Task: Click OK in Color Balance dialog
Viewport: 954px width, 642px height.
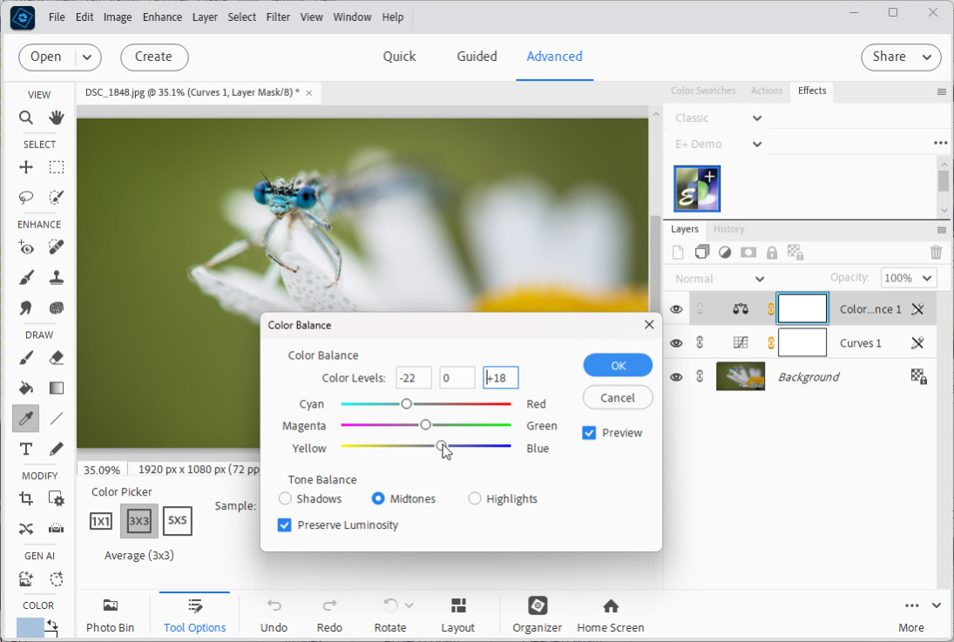Action: pos(618,366)
